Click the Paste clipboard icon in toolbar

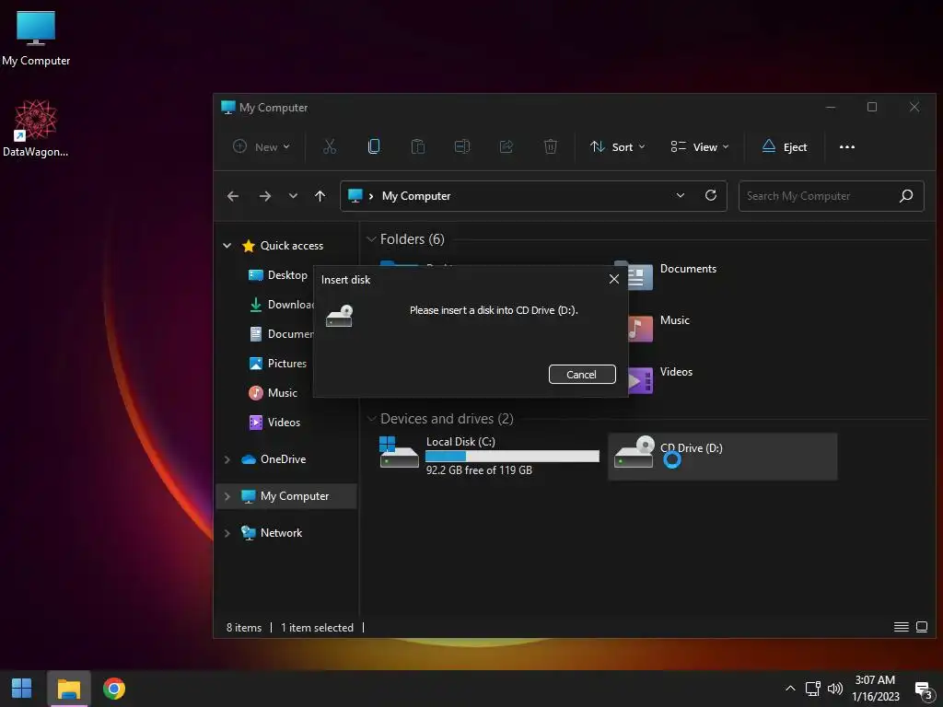pyautogui.click(x=418, y=146)
